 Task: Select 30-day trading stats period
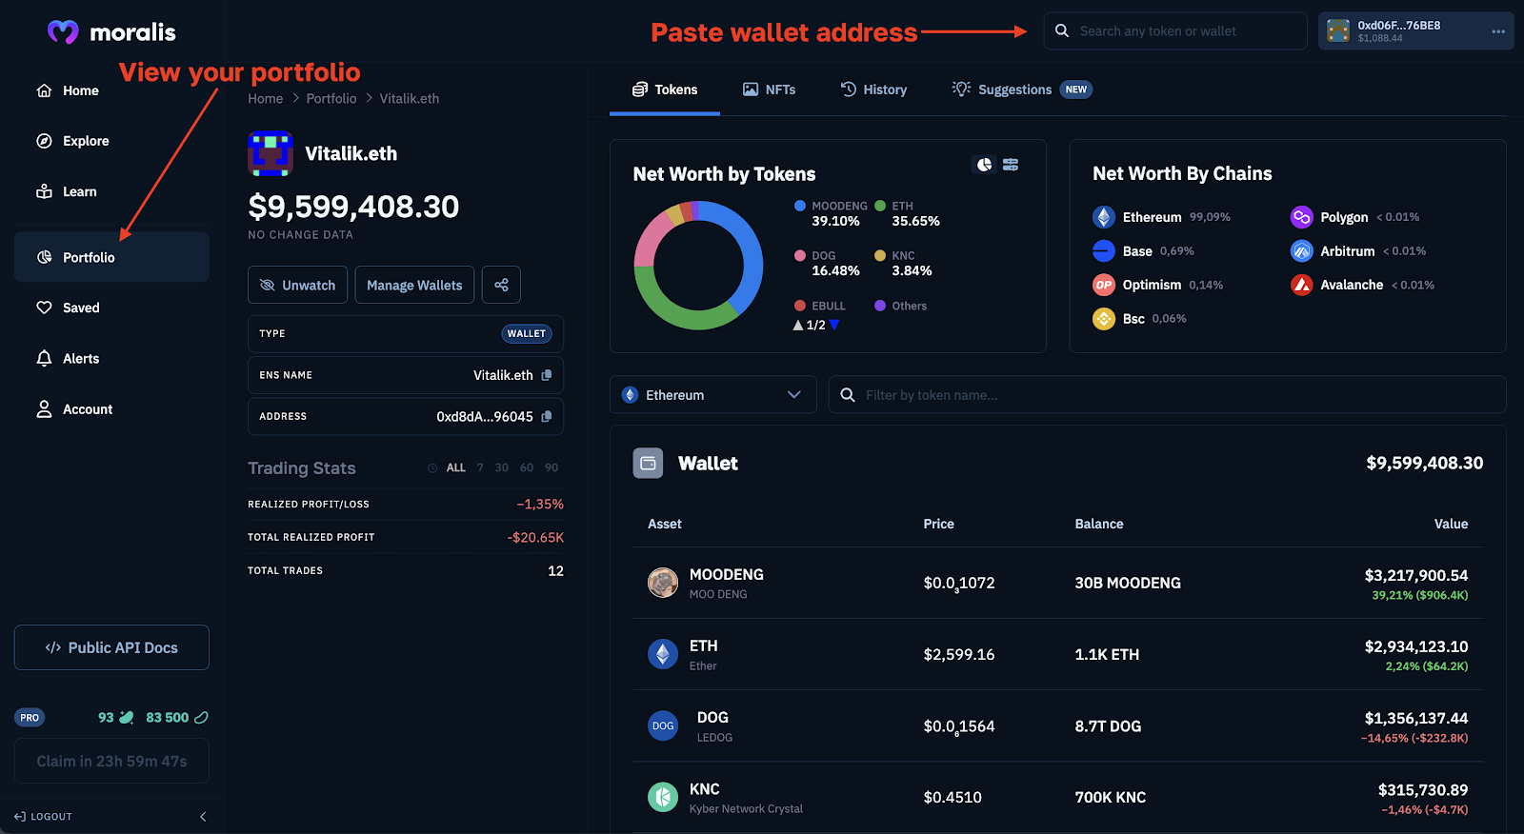[501, 467]
